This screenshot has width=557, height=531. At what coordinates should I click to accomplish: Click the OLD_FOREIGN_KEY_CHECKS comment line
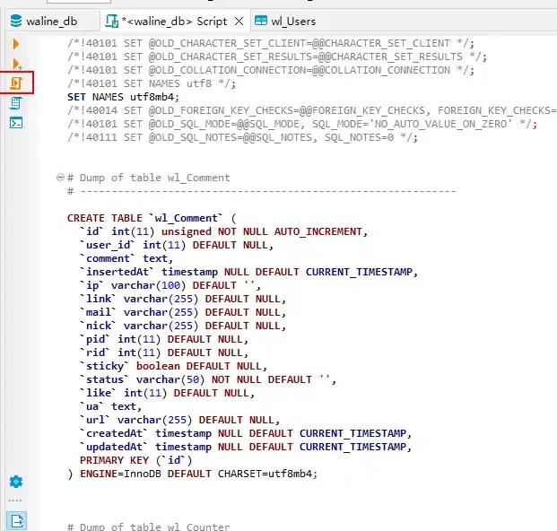[x=312, y=110]
